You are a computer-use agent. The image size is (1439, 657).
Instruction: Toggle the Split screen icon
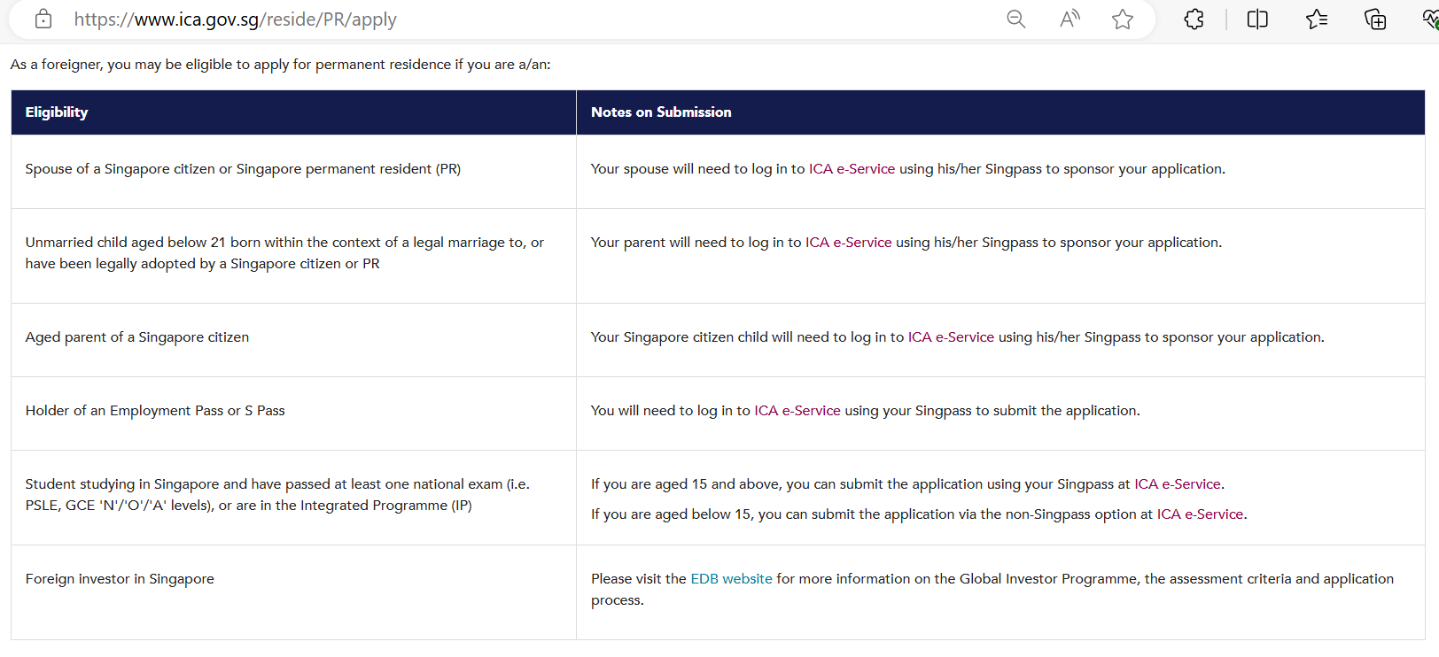1257,19
